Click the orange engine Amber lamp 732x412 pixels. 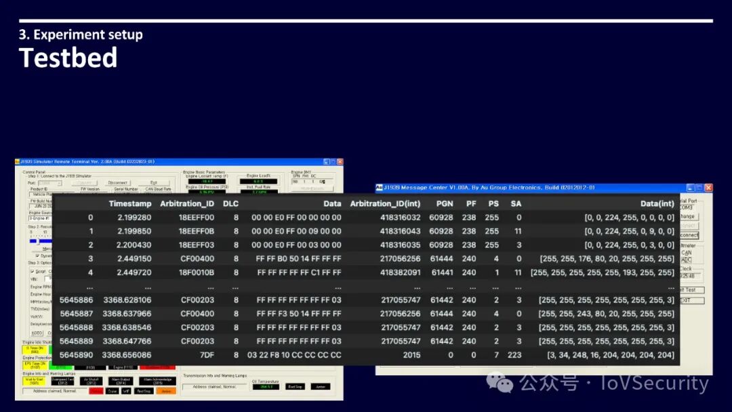166,391
